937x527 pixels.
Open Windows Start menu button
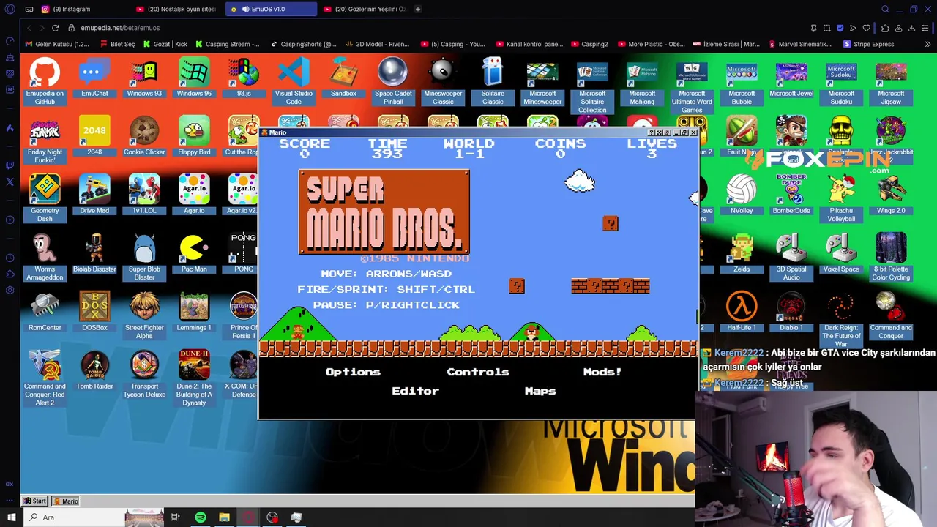coord(11,517)
